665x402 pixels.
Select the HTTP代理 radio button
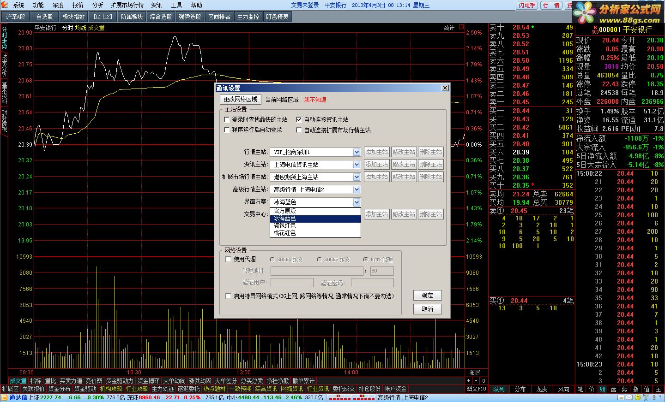point(365,260)
